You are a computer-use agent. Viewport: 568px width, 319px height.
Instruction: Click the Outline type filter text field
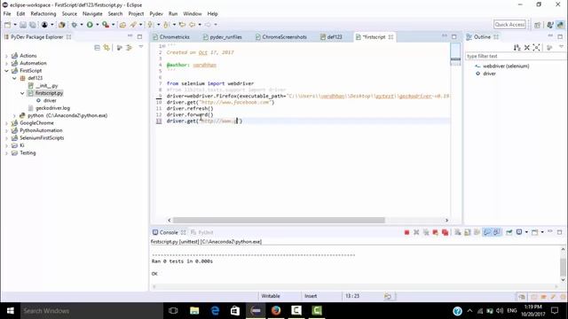coord(516,56)
